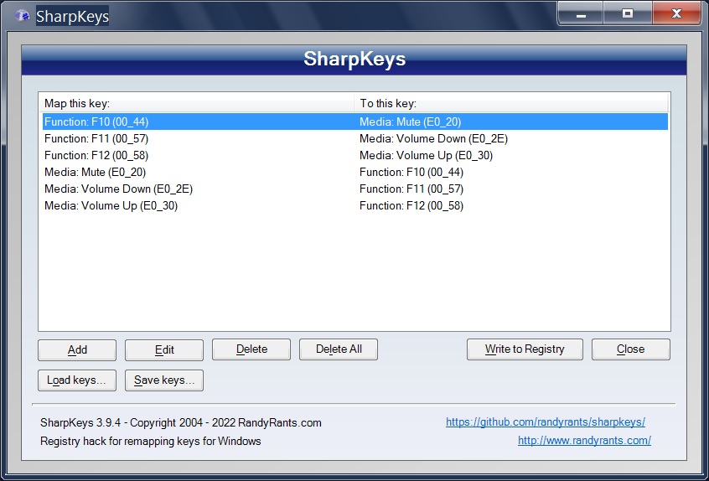Click 'Function: F10 (00_44)' in To column
Image resolution: width=709 pixels, height=481 pixels.
(411, 172)
